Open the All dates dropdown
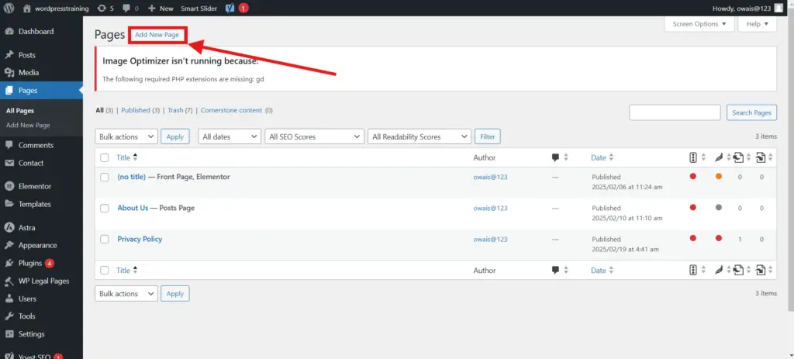 [229, 136]
